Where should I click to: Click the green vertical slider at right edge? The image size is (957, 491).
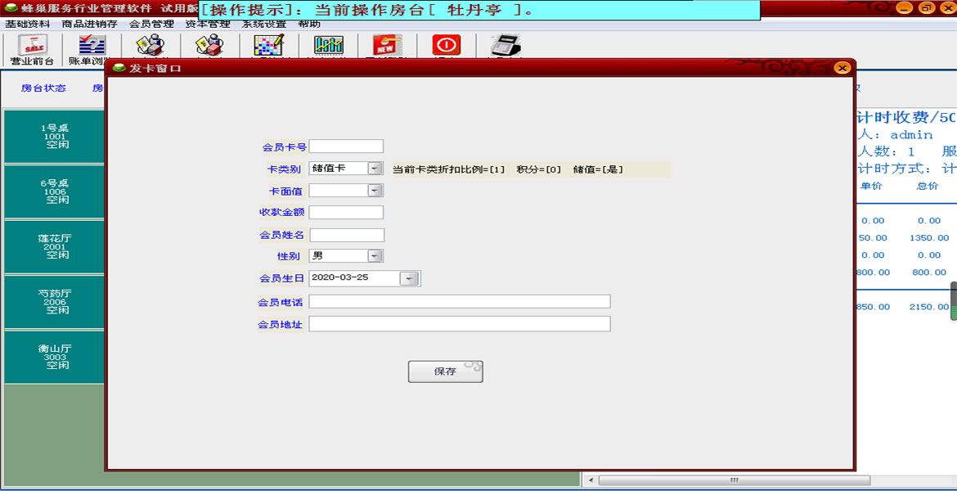point(954,301)
